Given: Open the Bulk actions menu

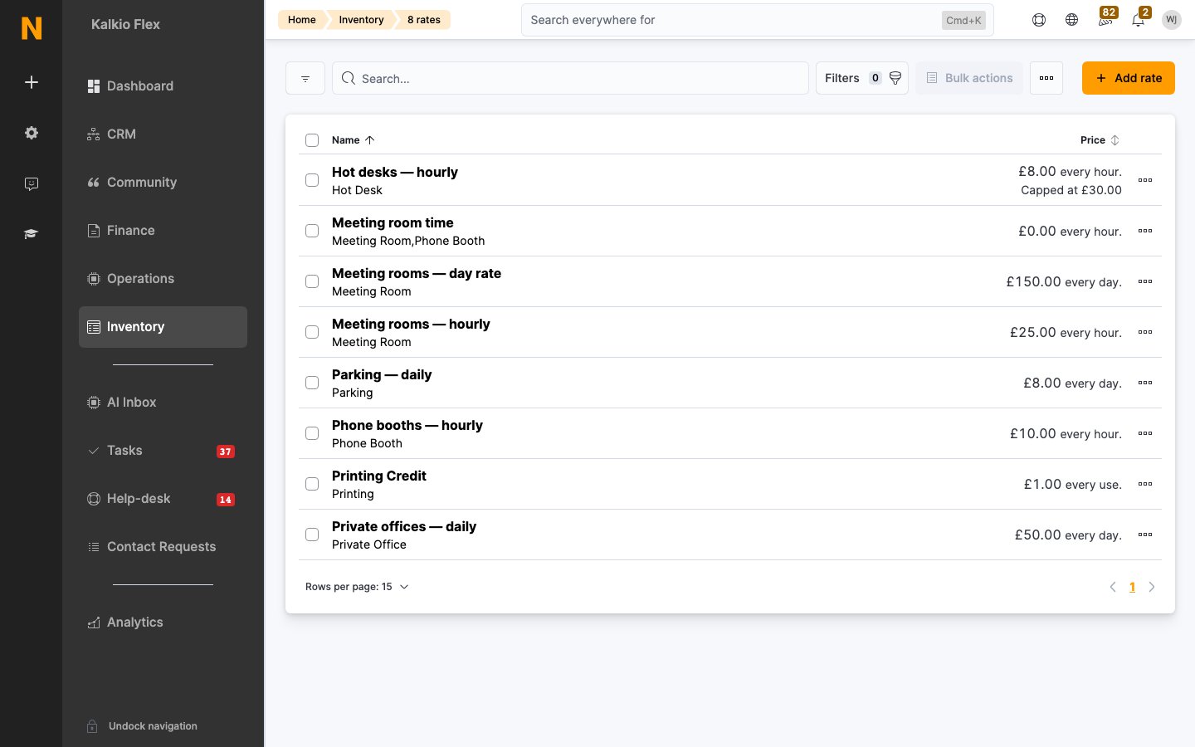Looking at the screenshot, I should (x=969, y=78).
